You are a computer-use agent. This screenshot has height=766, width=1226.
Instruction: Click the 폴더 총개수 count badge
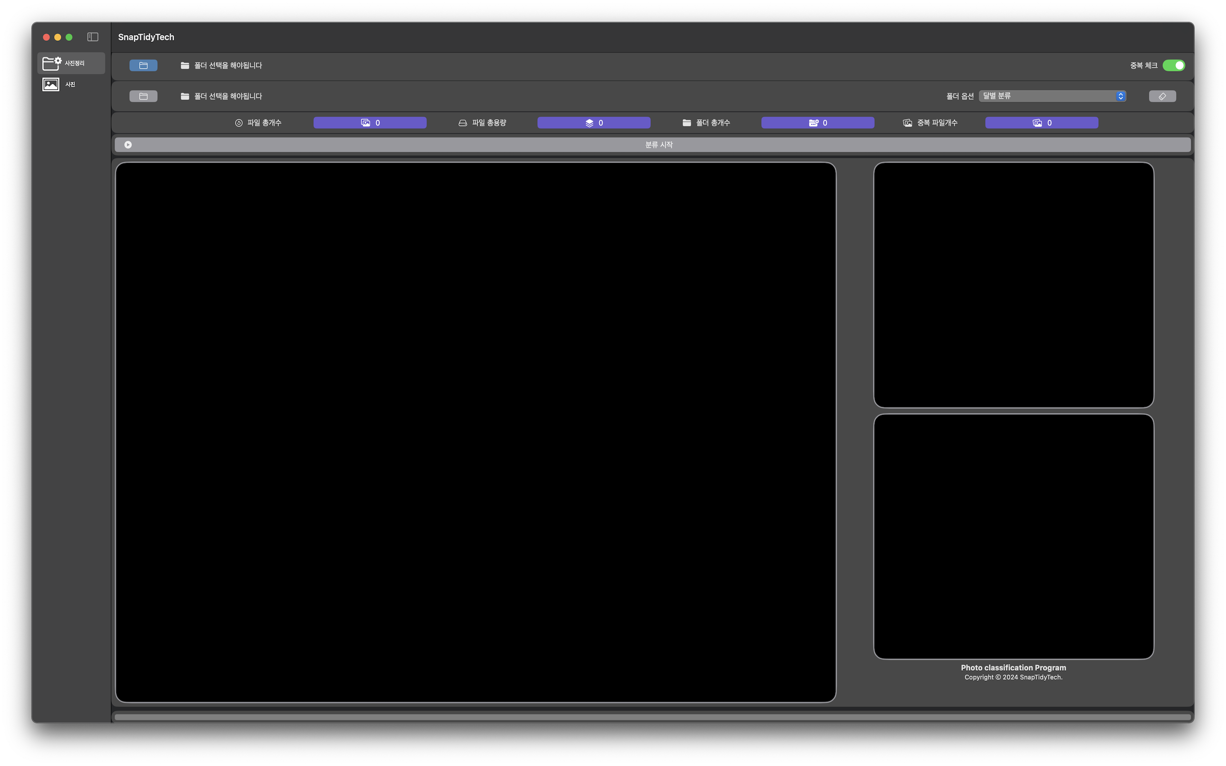click(x=818, y=123)
